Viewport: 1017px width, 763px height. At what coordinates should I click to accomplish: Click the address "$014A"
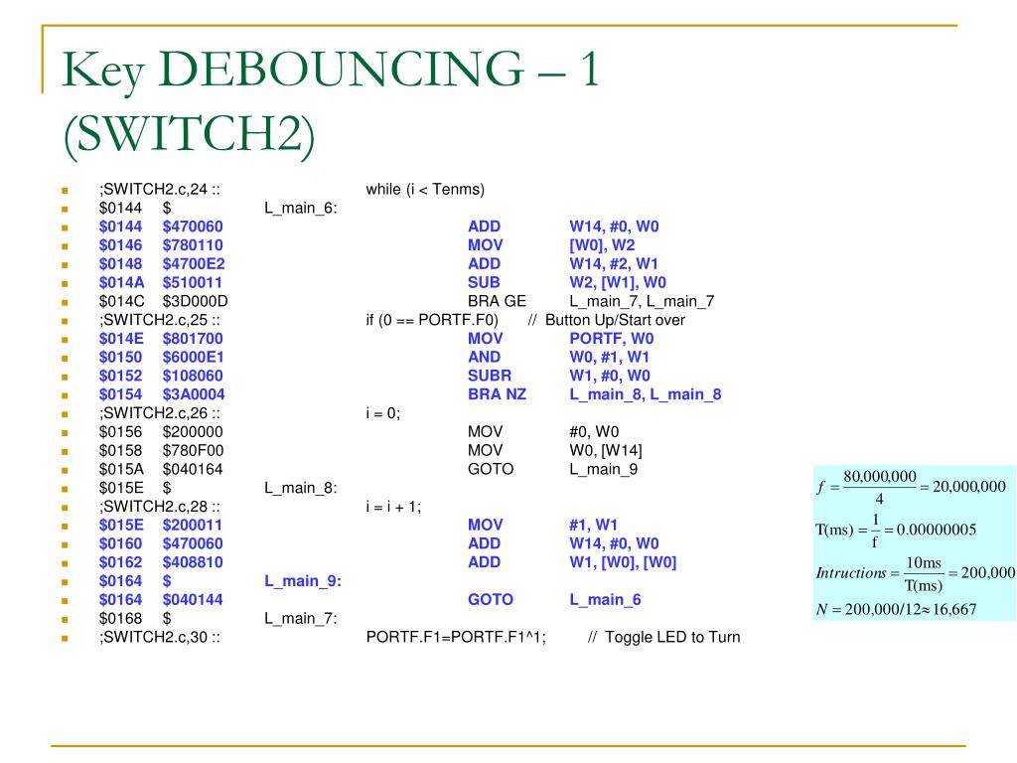click(121, 283)
